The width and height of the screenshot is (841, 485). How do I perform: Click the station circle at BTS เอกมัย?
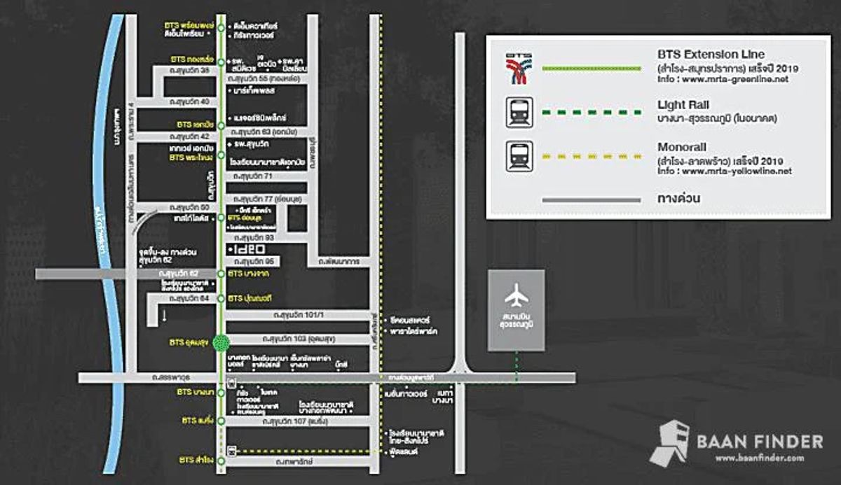pos(221,125)
